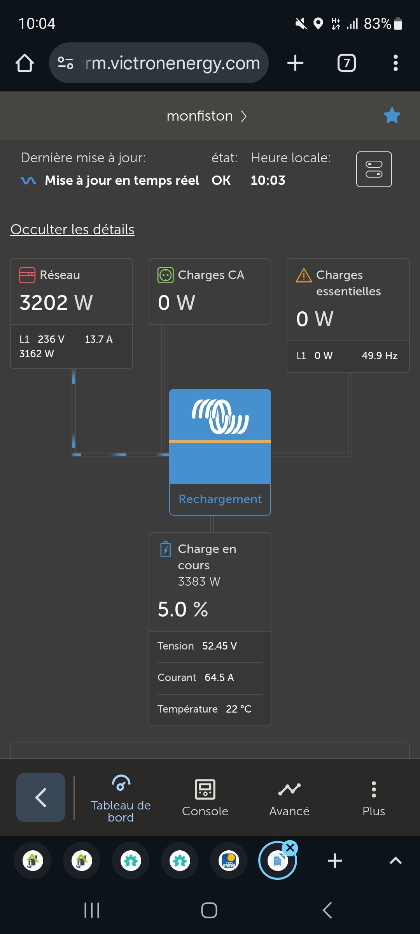Viewport: 420px width, 934px height.
Task: Open the Avancé tab
Action: [289, 797]
